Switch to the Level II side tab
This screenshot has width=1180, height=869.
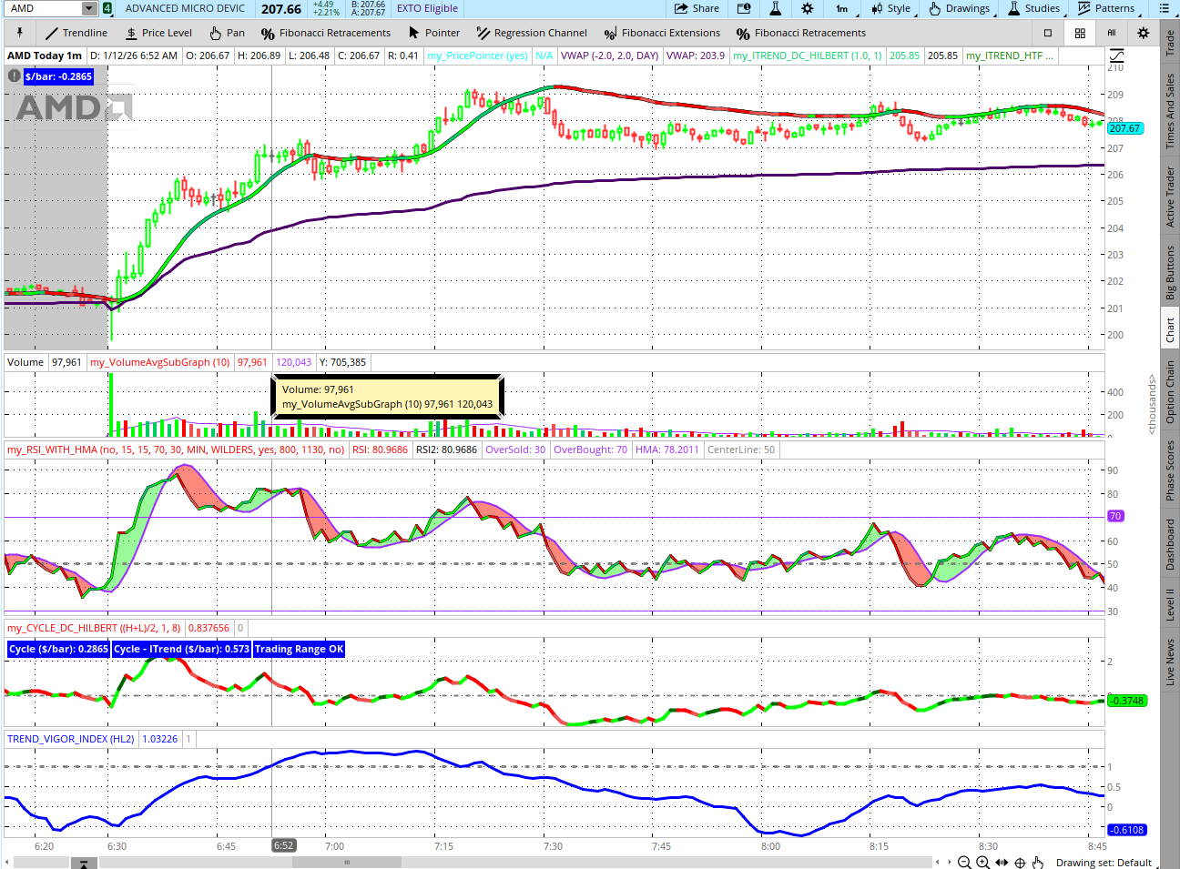point(1171,605)
